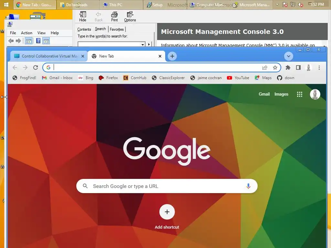Open CornHub bookmark
The width and height of the screenshot is (331, 248).
pos(135,78)
